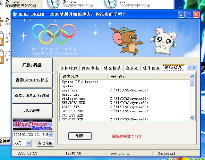Switch to the 硬件信息 tab

click(x=151, y=68)
